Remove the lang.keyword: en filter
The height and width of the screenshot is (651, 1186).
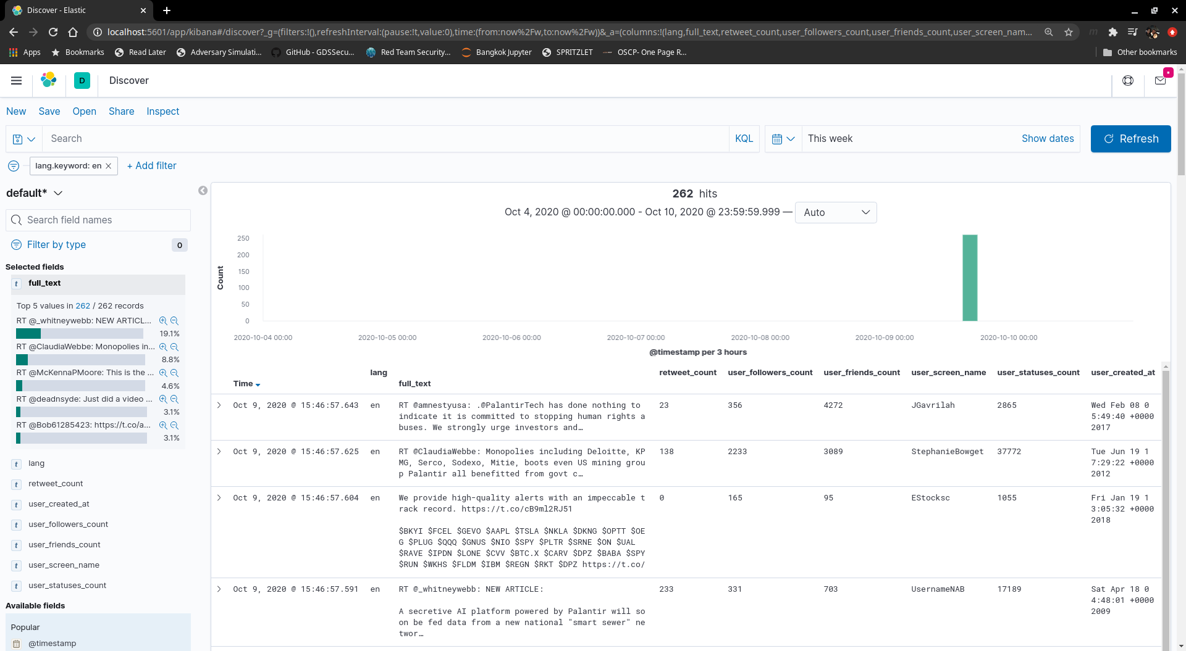(109, 166)
